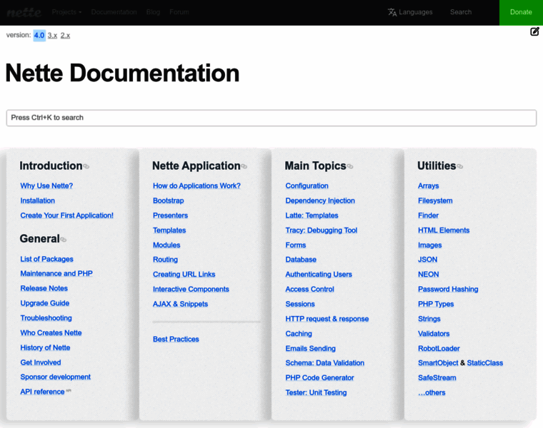Open the Caching link
Viewport: 543px width, 428px height.
(299, 334)
